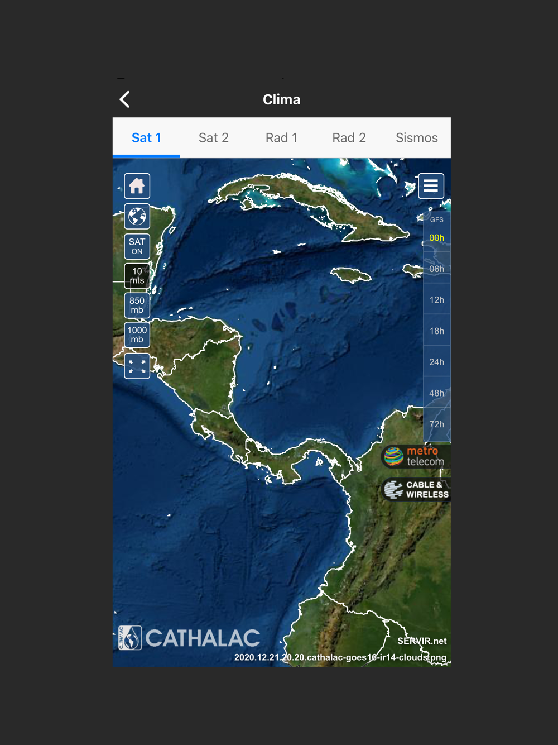This screenshot has width=558, height=745.
Task: Open the hamburger menu on the map
Action: [x=431, y=186]
